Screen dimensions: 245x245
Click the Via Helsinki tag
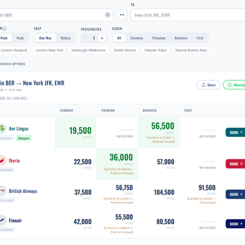pos(7,230)
